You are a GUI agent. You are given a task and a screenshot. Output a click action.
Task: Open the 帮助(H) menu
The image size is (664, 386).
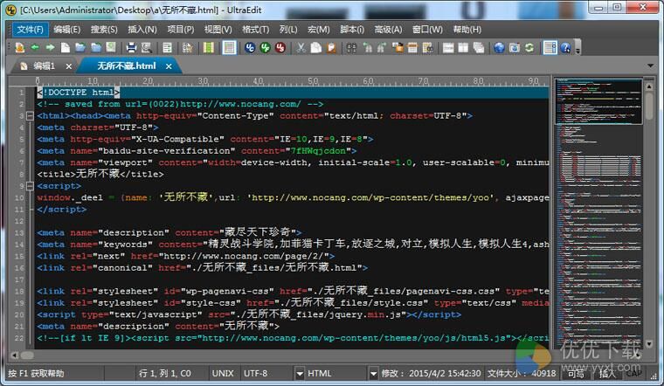[467, 29]
